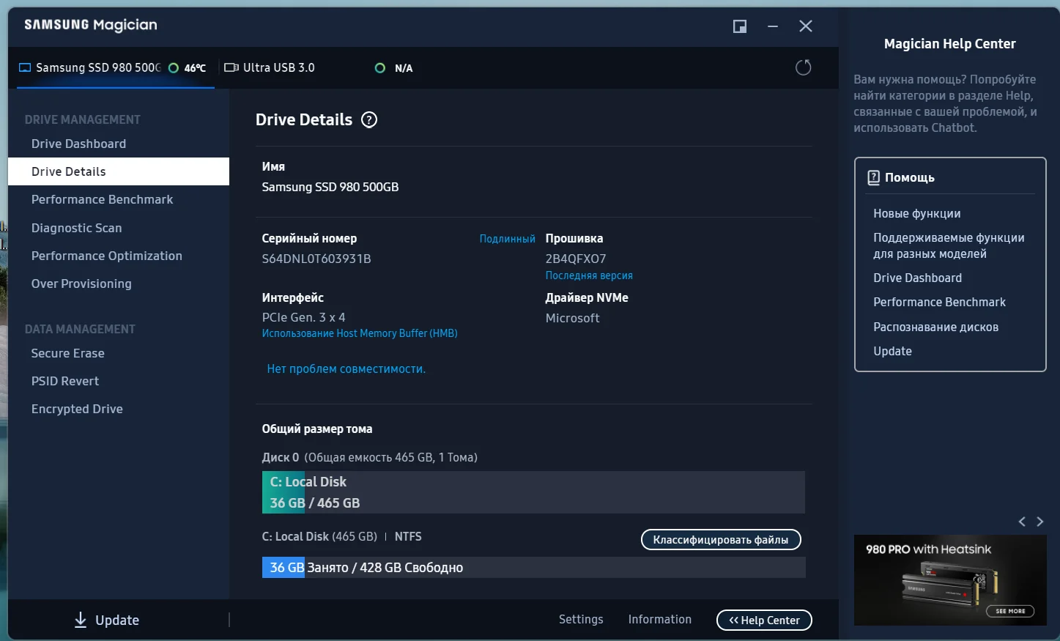This screenshot has width=1060, height=641.
Task: Click the Update download arrow icon
Action: tap(81, 620)
